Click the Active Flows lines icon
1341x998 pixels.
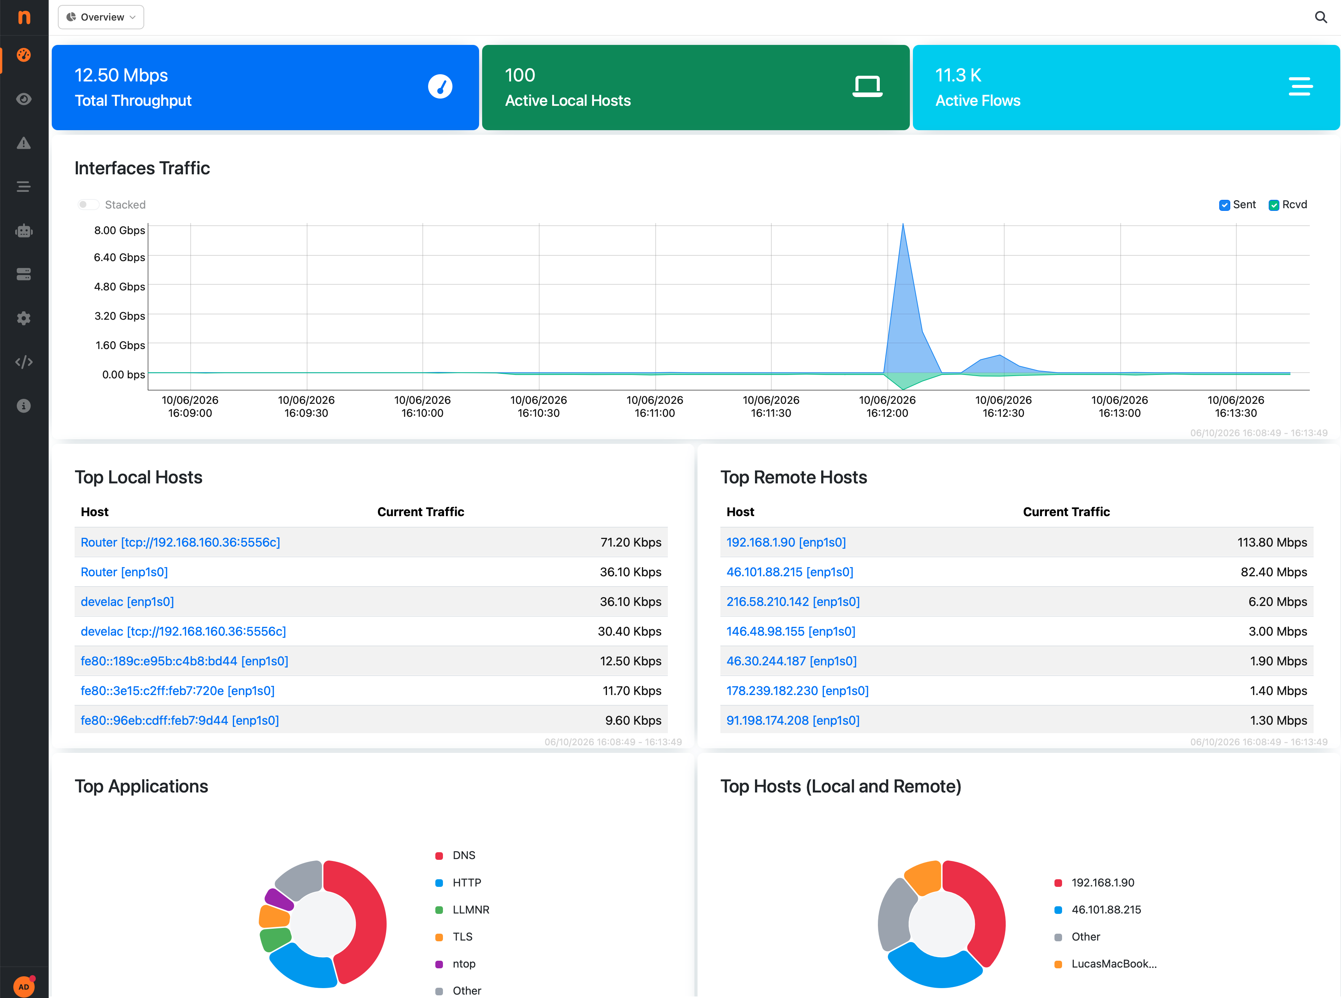click(1301, 86)
